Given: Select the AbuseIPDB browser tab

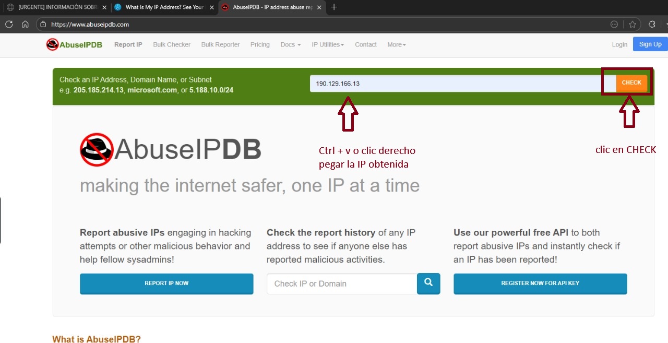Looking at the screenshot, I should pos(271,7).
